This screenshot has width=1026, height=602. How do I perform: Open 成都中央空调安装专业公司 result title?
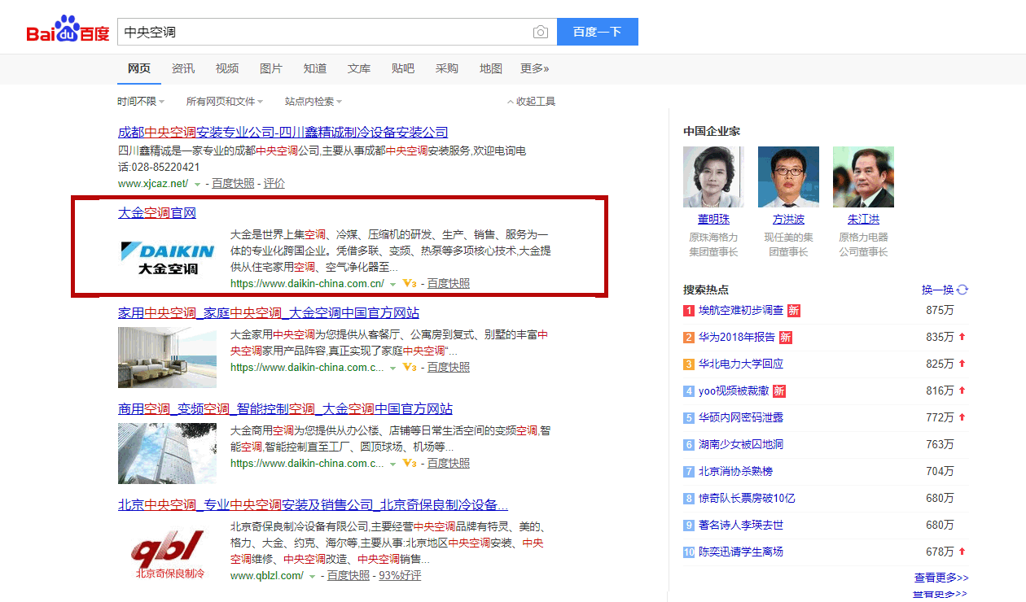click(x=283, y=132)
